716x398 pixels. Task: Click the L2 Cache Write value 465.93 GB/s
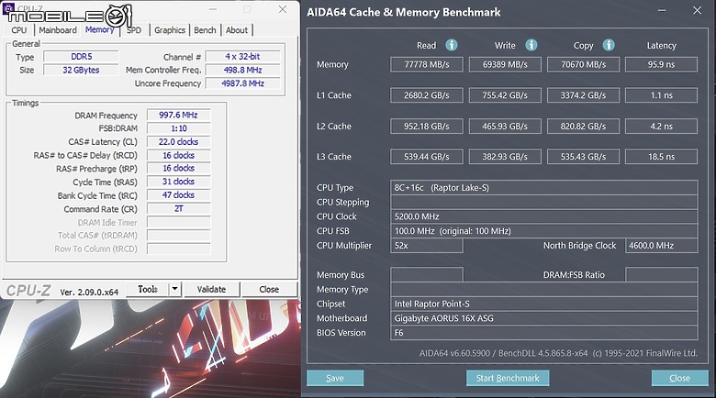(505, 126)
